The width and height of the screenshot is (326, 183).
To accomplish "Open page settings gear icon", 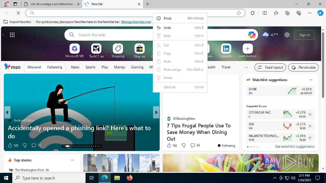I will [x=287, y=35].
